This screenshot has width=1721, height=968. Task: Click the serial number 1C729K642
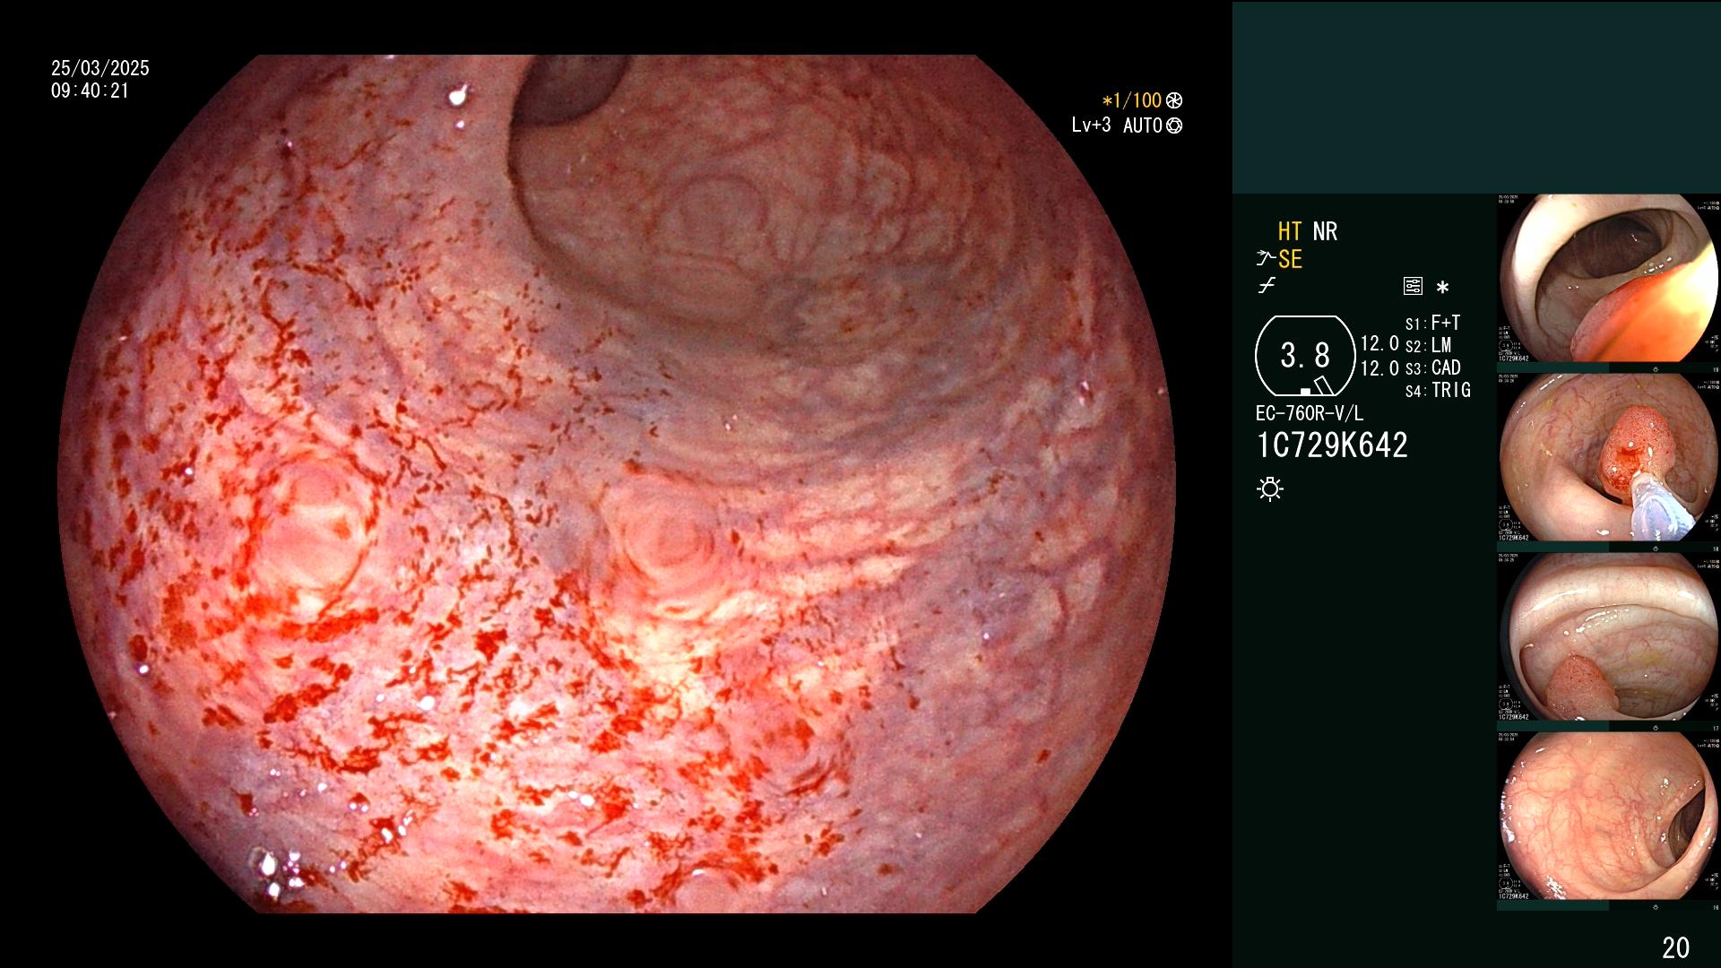click(x=1332, y=445)
